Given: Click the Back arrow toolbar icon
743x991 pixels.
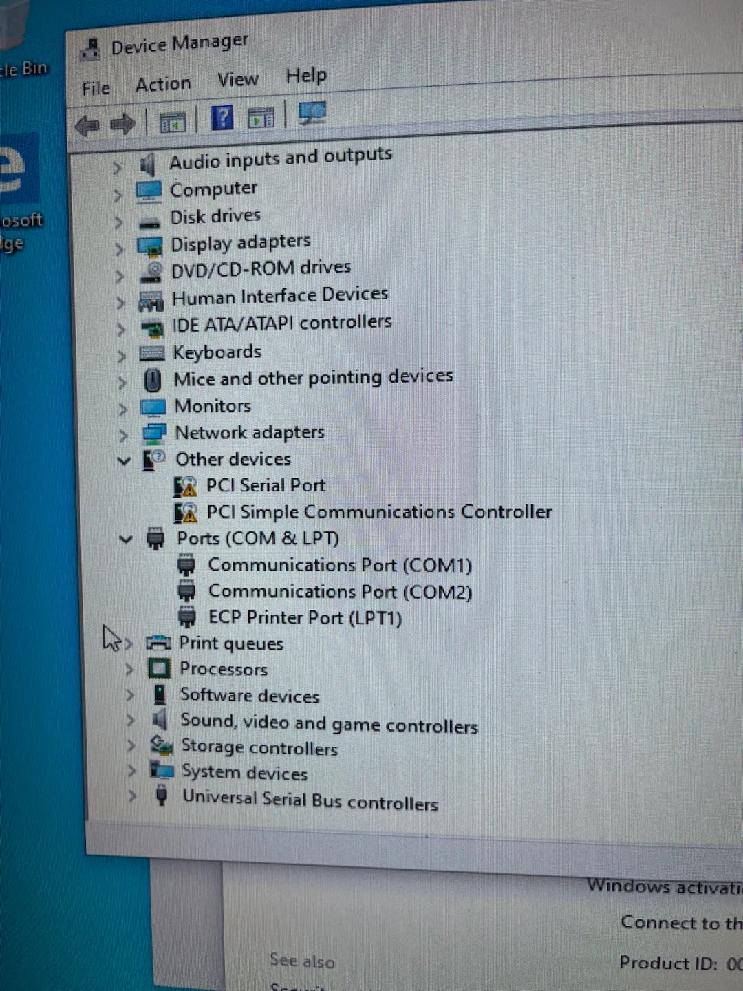Looking at the screenshot, I should click(87, 126).
